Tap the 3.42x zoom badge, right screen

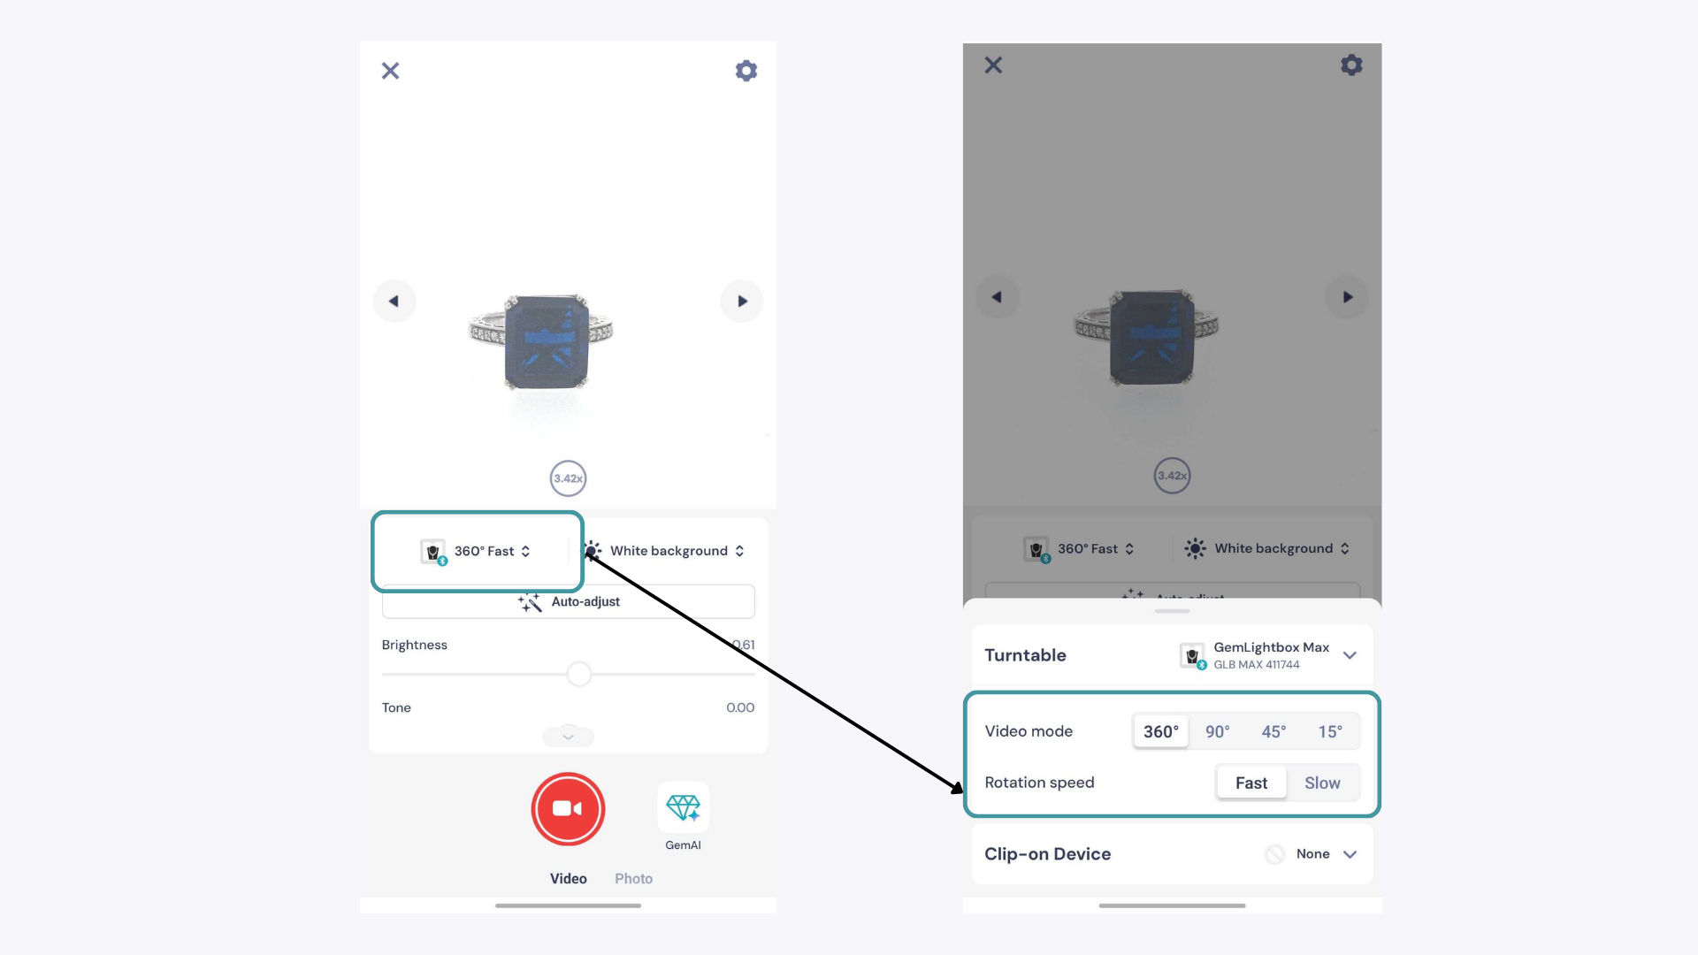1172,476
